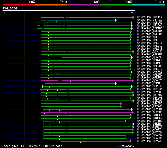The image size is (167, 148).
Task: Select the UniRef100_A7L2U5 hit
Action: click(150, 75)
